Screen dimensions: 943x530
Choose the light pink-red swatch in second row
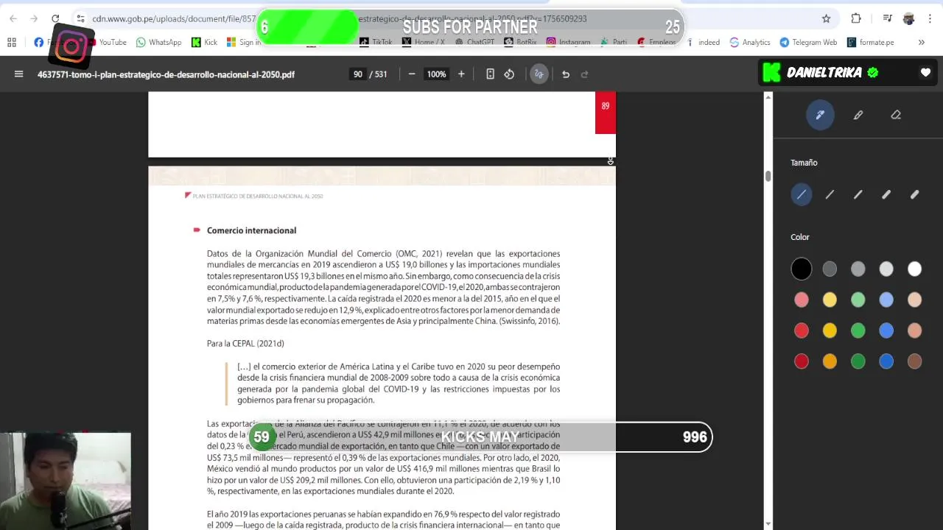[x=802, y=300]
